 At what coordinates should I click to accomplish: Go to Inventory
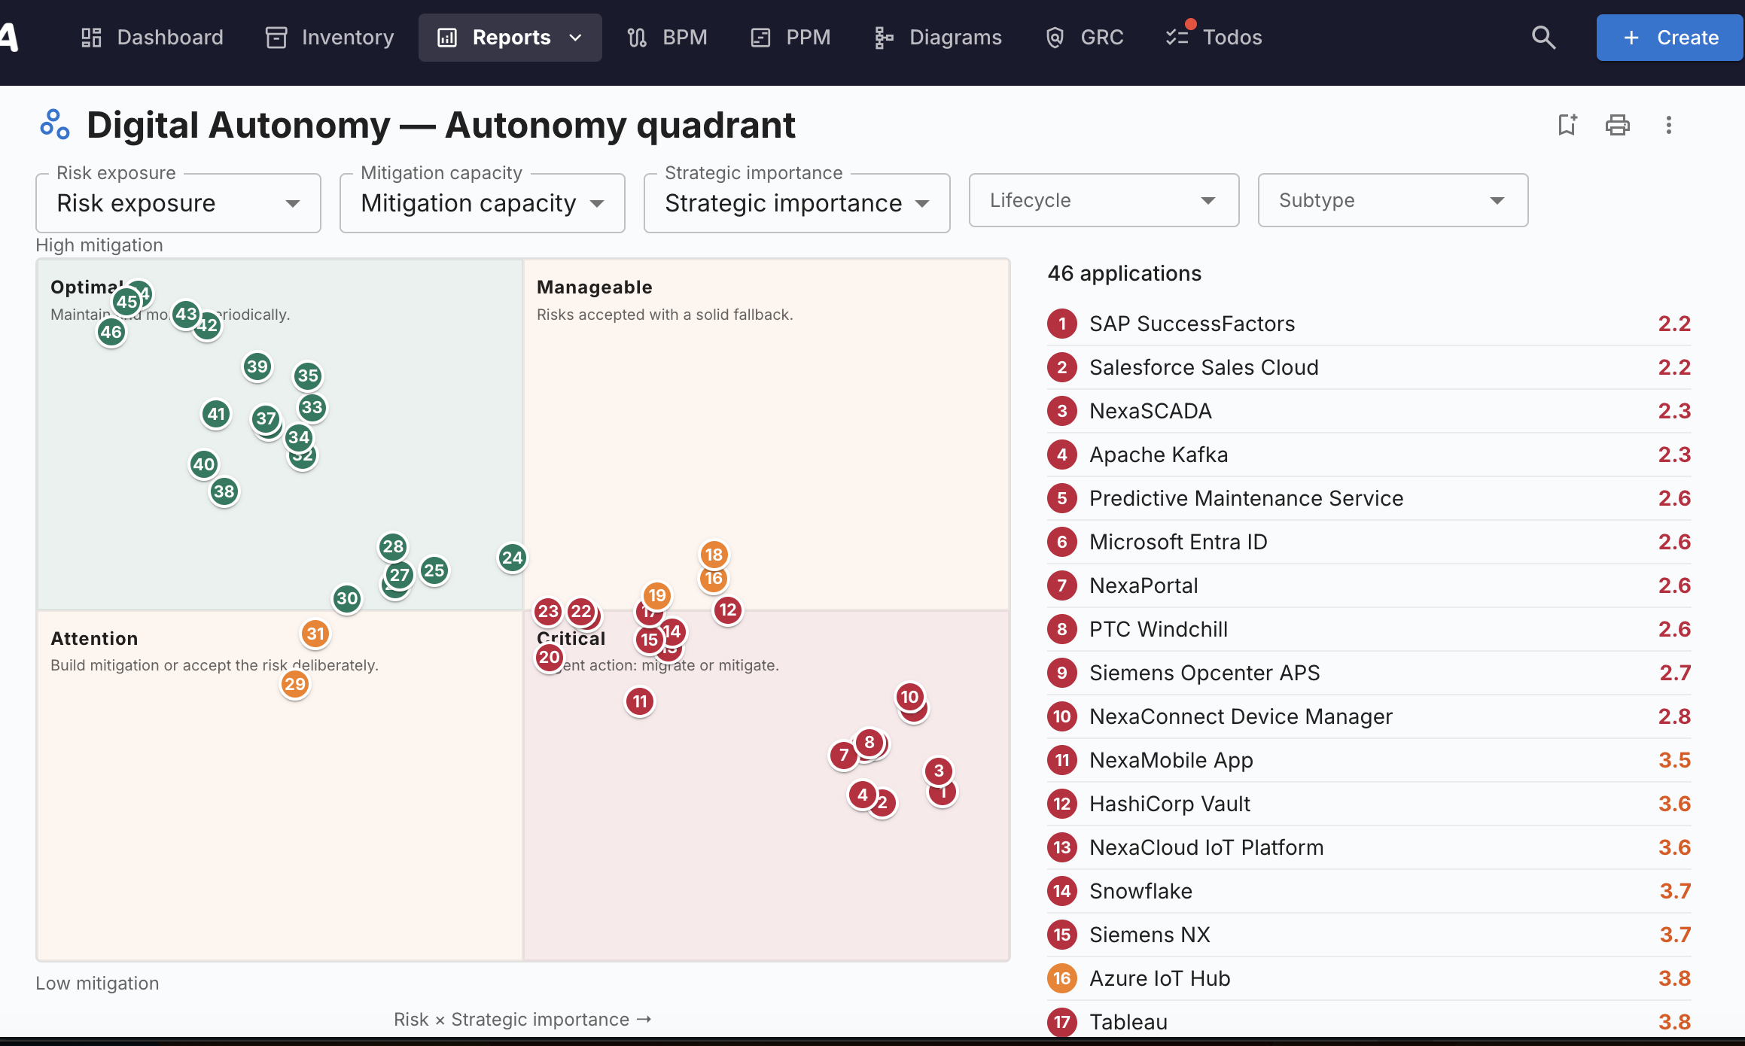[x=330, y=37]
